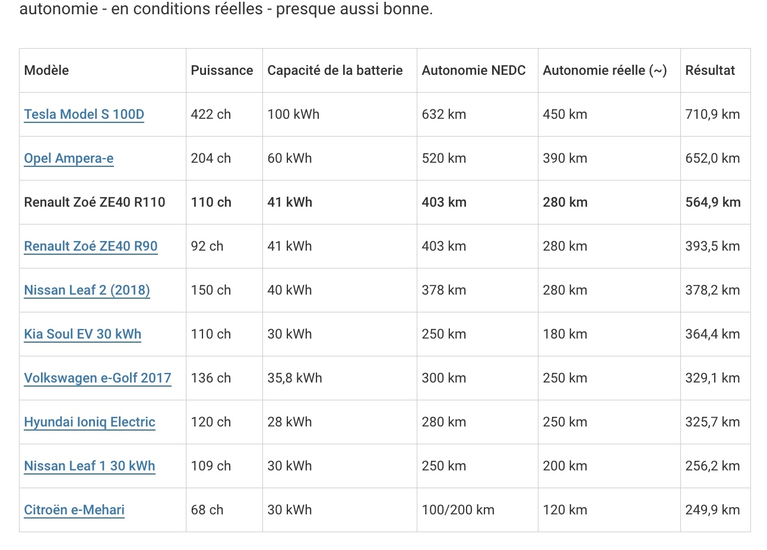The width and height of the screenshot is (767, 550).
Task: Open the Volkswagen e-Golf 2017 link
Action: pos(97,378)
